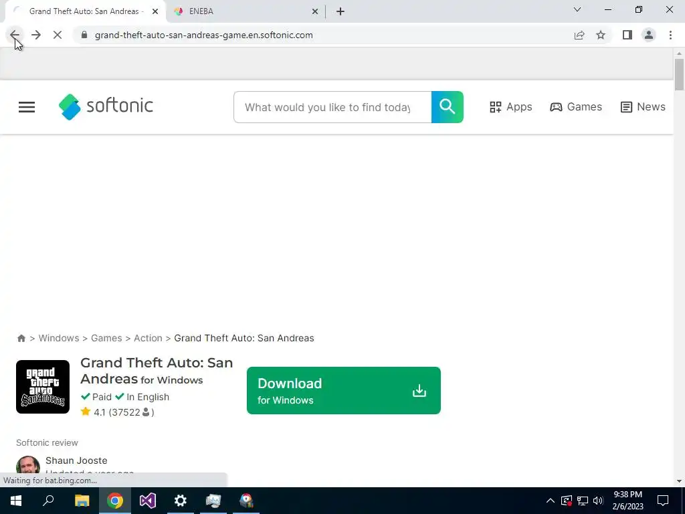Click the page vertical scrollbar thumb

pos(679,74)
